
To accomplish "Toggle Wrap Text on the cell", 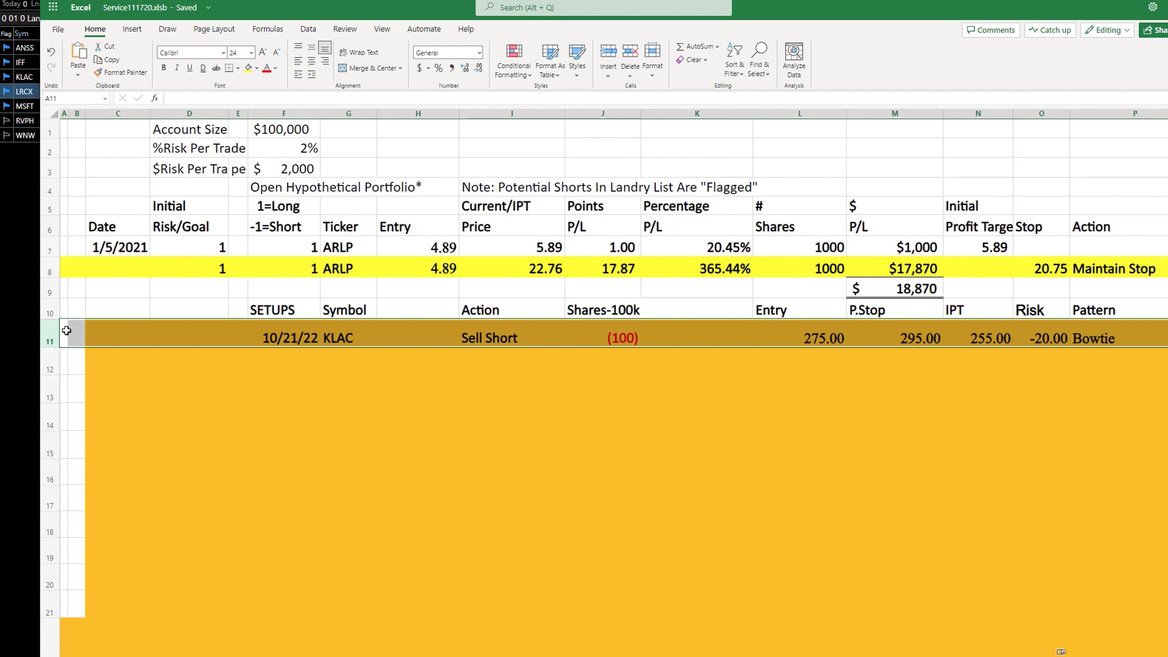I will 359,52.
